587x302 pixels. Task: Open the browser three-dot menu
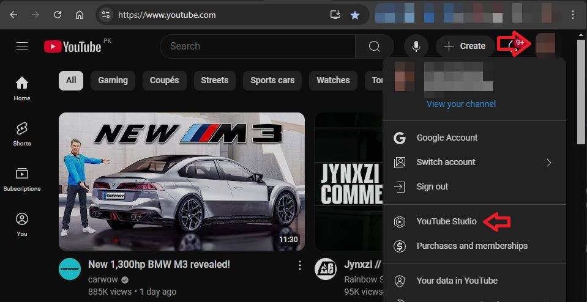pos(573,15)
